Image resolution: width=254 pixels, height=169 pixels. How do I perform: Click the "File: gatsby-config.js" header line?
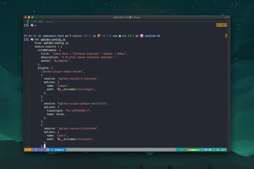click(x=51, y=43)
